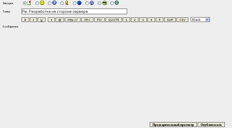Click the orange exclamation mark emoticon
The width and height of the screenshot is (232, 128).
click(67, 3)
